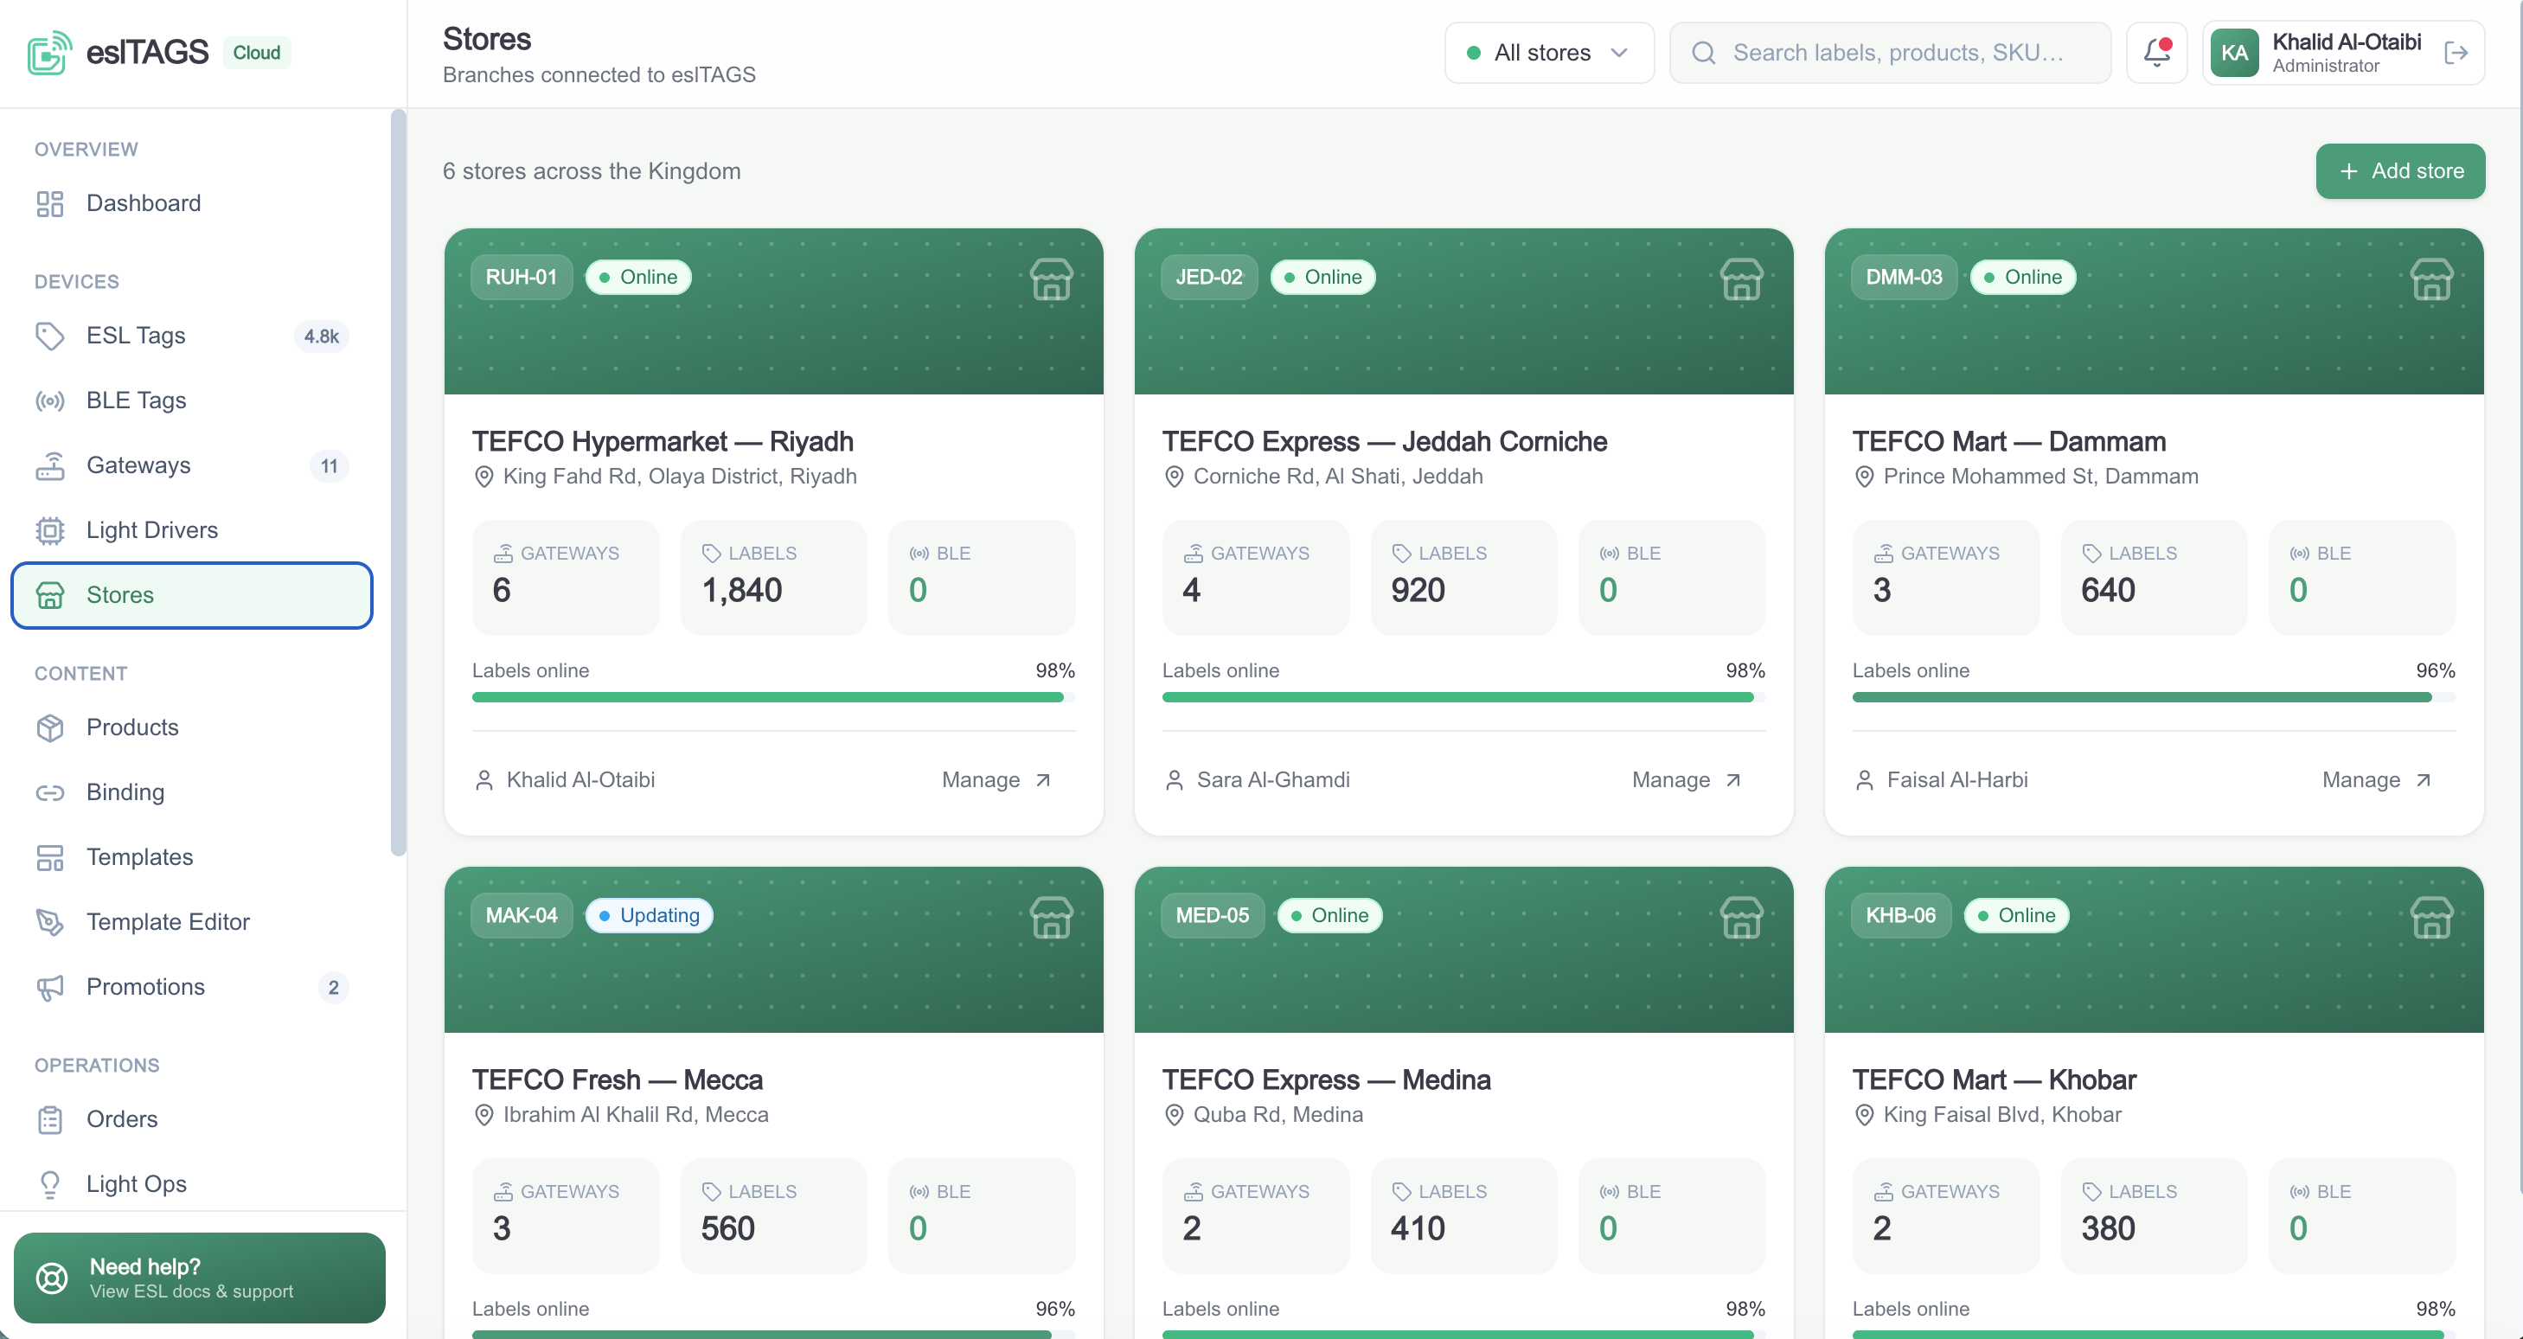The width and height of the screenshot is (2523, 1339).
Task: Open Gateways section
Action: coord(192,465)
